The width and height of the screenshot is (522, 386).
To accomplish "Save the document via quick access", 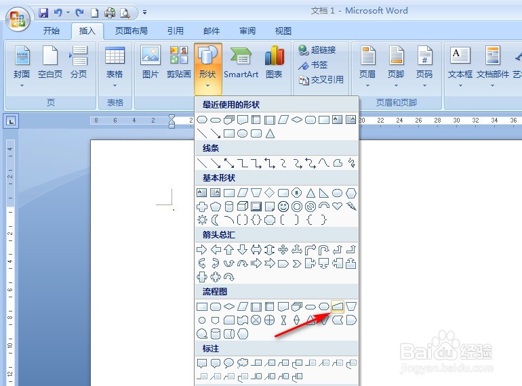I will tap(43, 13).
